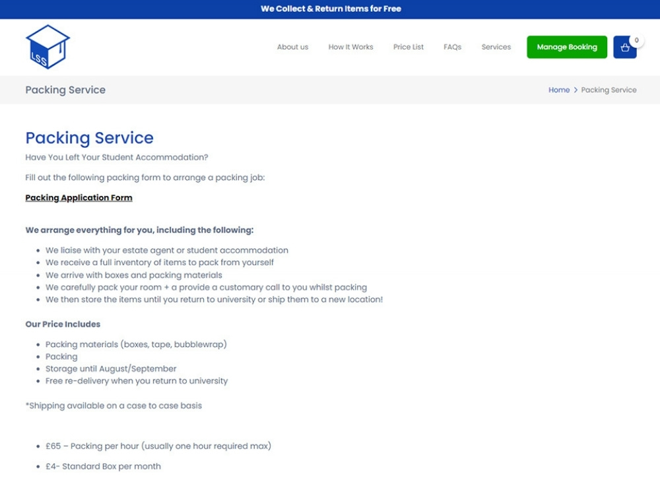Click 'We carefully pack your room' bullet
The height and width of the screenshot is (495, 660).
coord(206,288)
